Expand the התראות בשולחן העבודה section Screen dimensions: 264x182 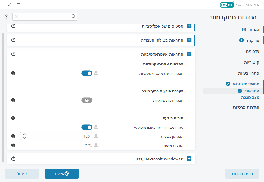[x=189, y=40]
